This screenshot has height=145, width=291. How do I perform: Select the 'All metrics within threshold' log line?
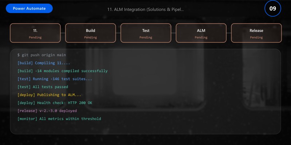59,119
